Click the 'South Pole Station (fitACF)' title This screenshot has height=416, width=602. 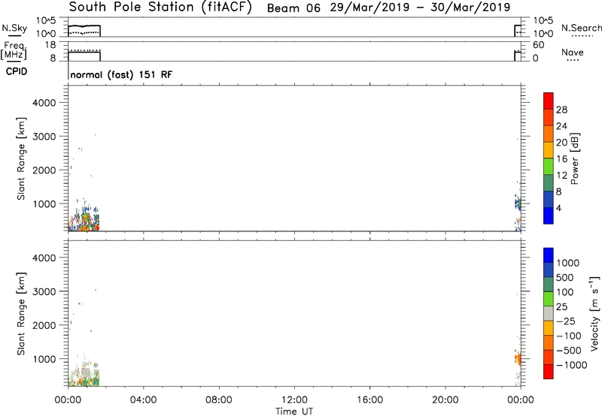click(160, 8)
